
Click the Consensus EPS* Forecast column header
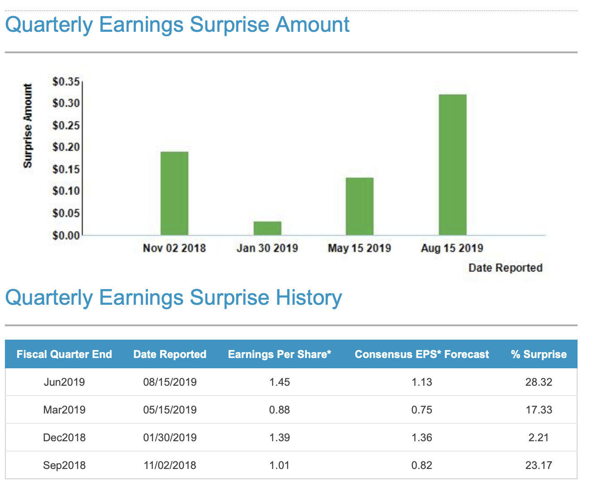[x=422, y=354]
